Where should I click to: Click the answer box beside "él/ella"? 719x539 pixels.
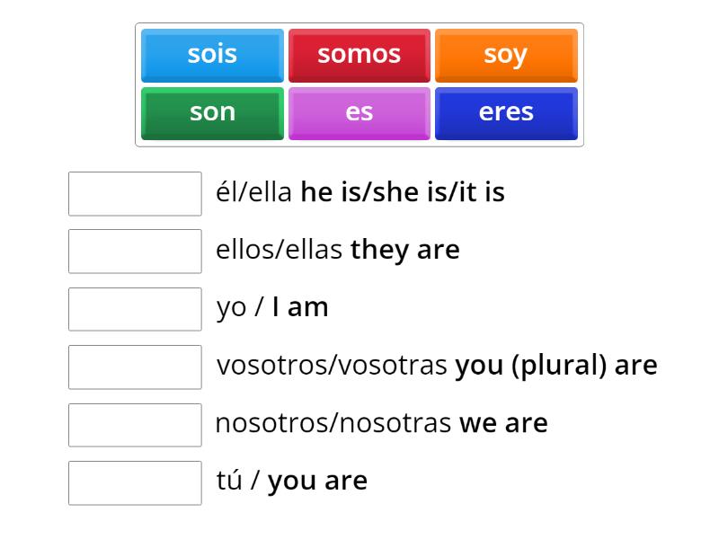click(x=135, y=193)
